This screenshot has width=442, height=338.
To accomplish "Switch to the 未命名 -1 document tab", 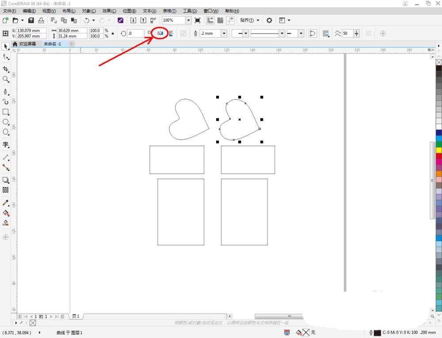I will (53, 44).
